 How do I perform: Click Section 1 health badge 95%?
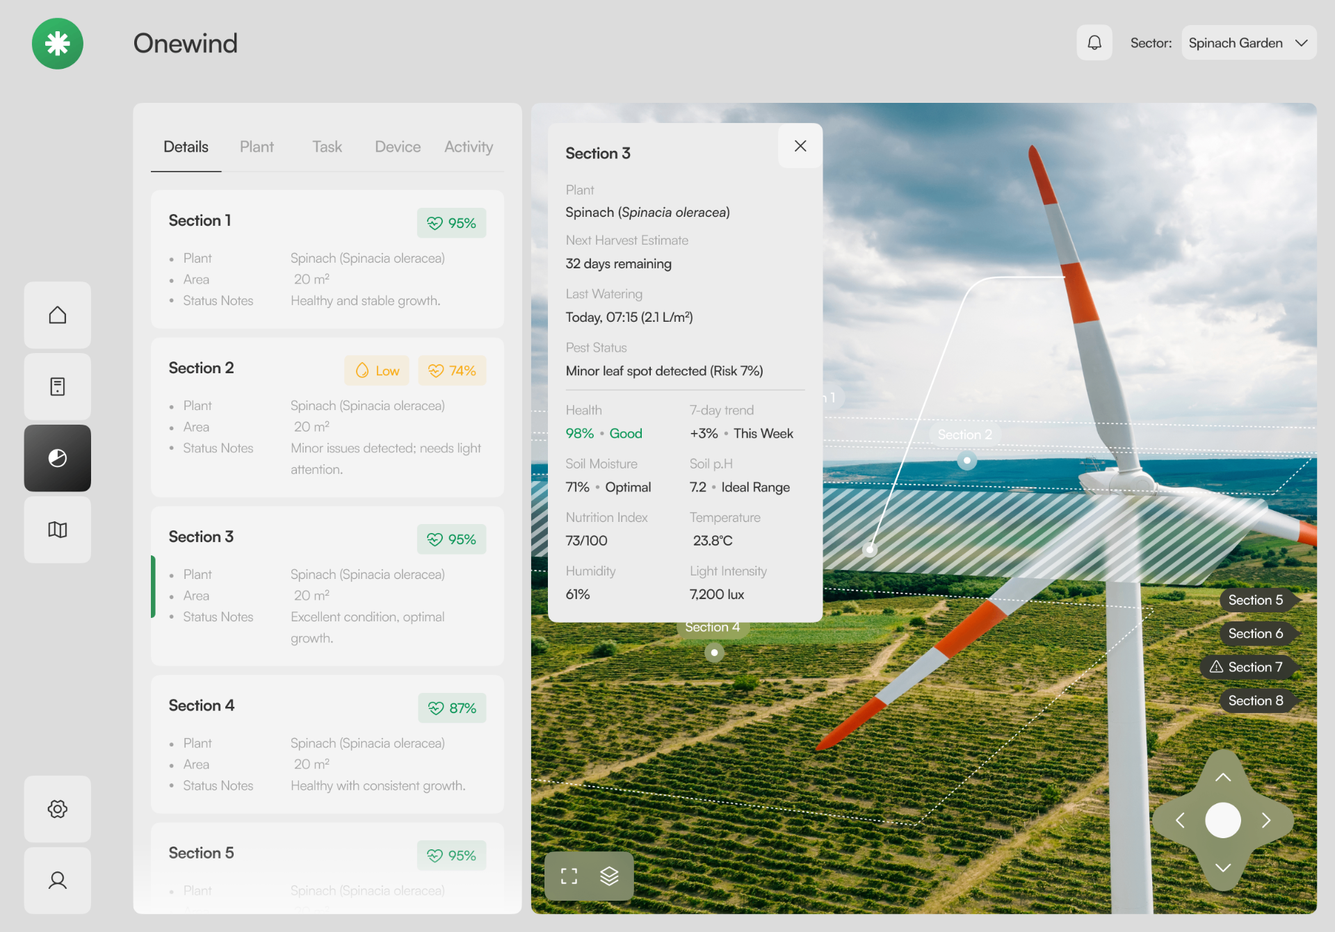pyautogui.click(x=451, y=223)
